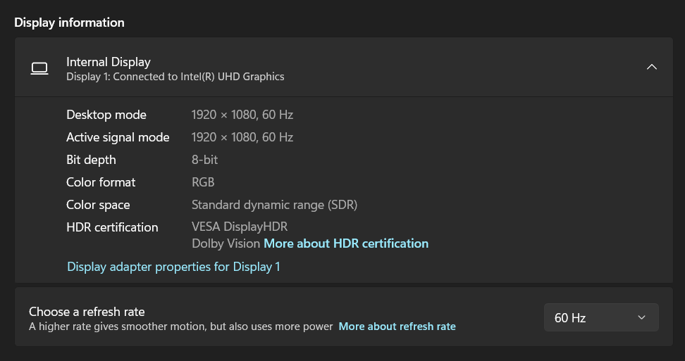Viewport: 685px width, 361px height.
Task: Click the laptop icon beside Internal Display
Action: [39, 68]
